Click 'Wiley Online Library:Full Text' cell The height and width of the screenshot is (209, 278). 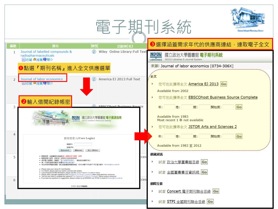click(122, 52)
